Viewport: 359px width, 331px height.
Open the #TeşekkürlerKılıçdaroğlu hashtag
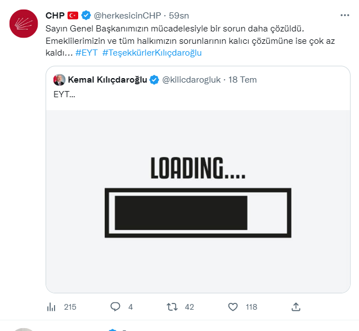[152, 53]
